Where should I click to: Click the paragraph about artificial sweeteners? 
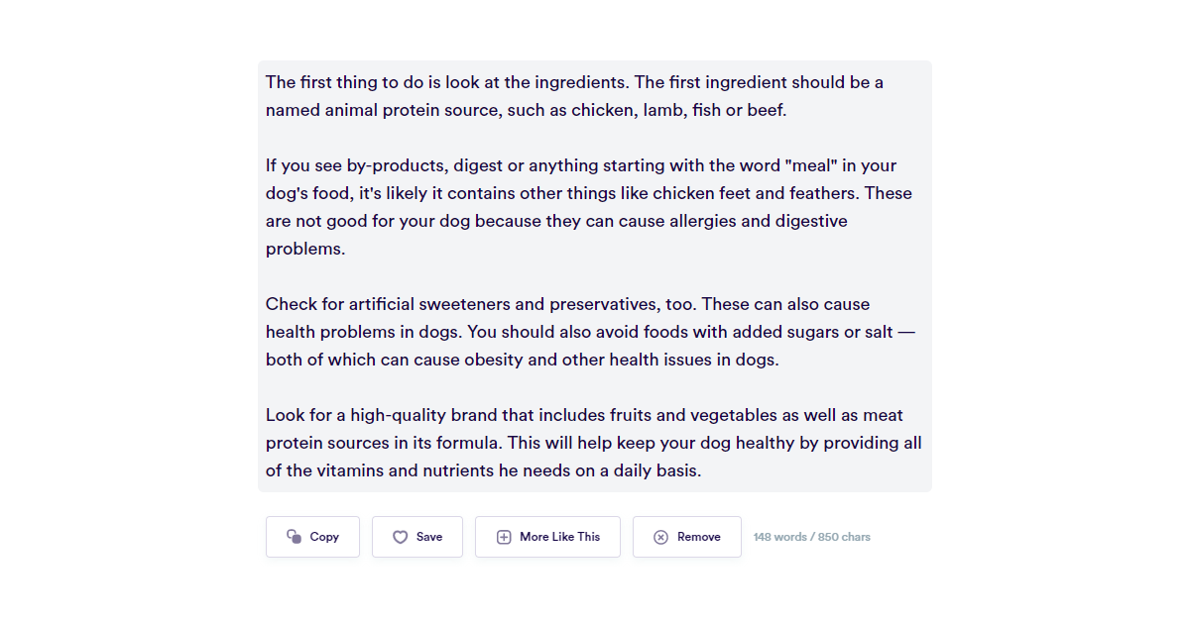tap(589, 332)
